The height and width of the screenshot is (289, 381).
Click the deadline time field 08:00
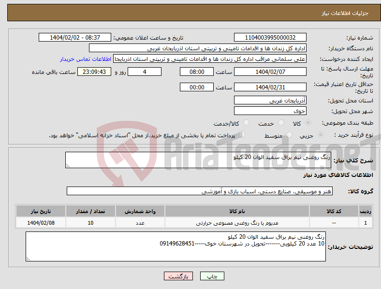point(197,72)
